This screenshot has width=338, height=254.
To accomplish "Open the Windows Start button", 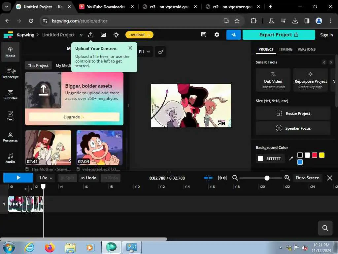I will (9, 247).
